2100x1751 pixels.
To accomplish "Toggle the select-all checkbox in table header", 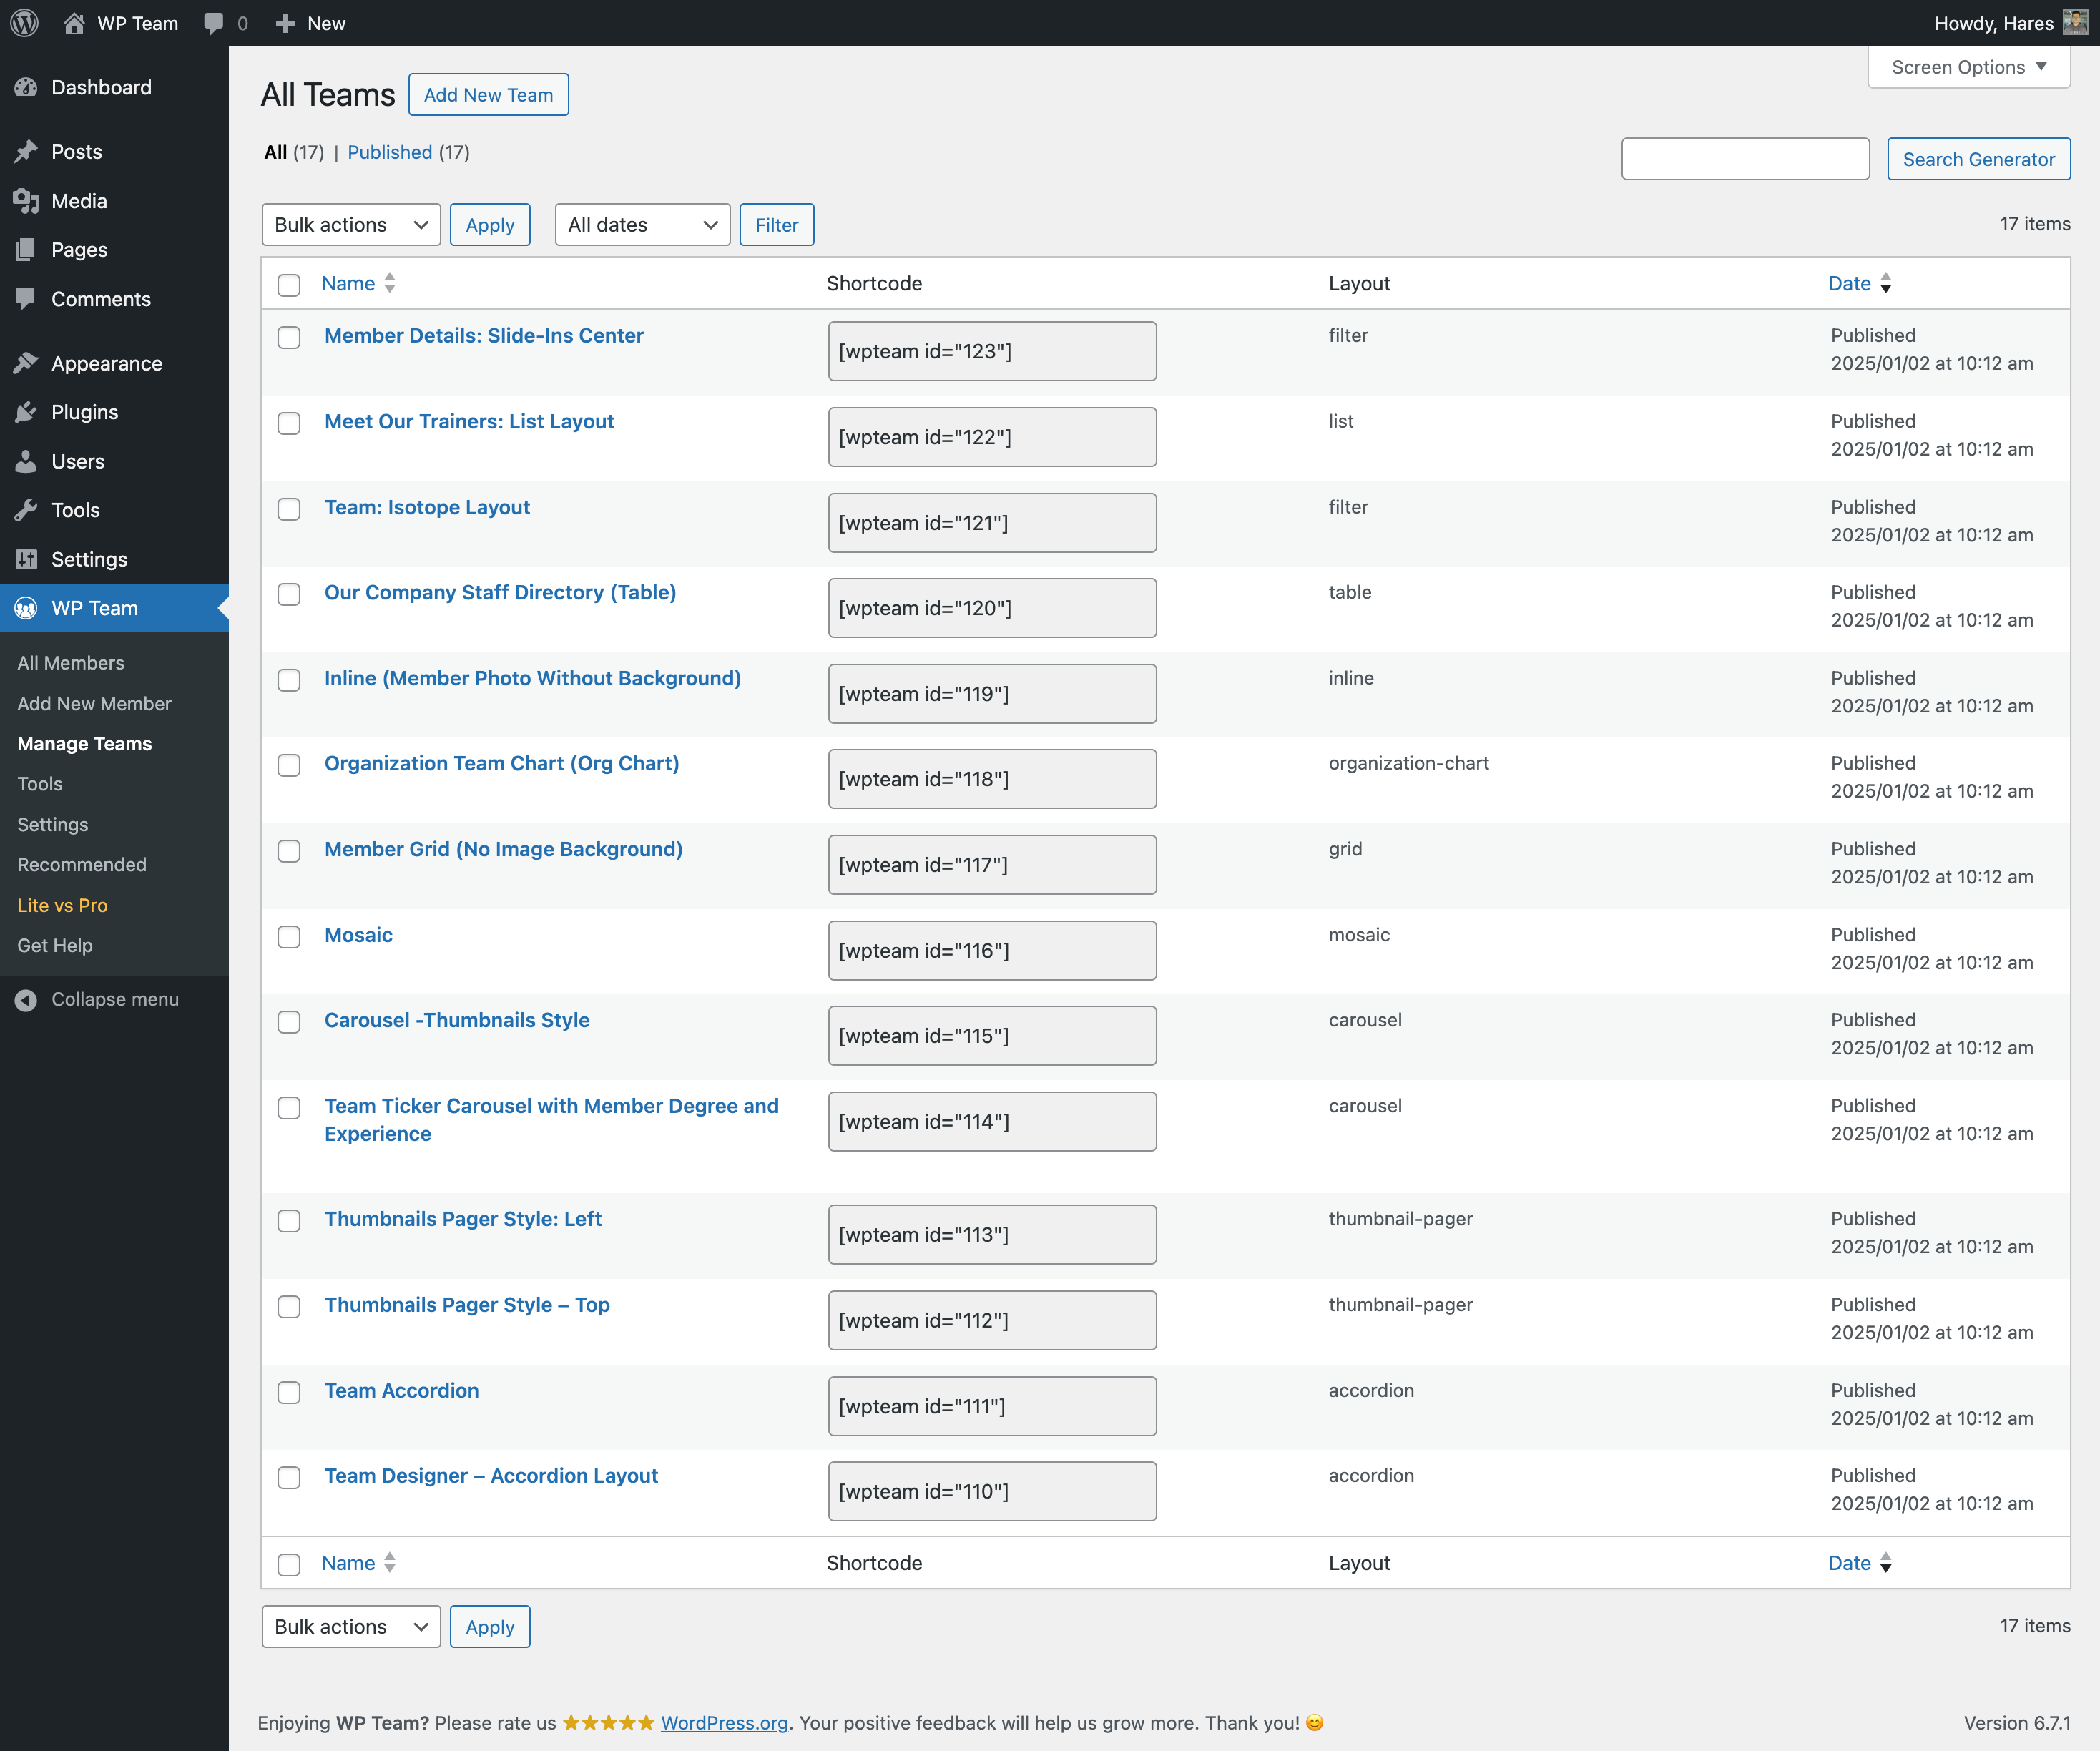I will coord(289,285).
